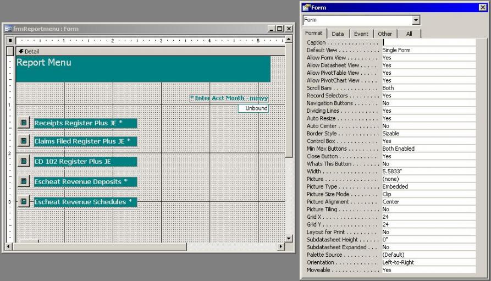Click the button icon beside Escheat Revenue Deposits
Image resolution: width=491 pixels, height=281 pixels.
pos(24,181)
